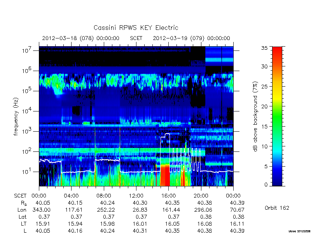Viewport: 311px width, 233px height.
Task: Click the LT value 16.11
Action: pyautogui.click(x=237, y=224)
